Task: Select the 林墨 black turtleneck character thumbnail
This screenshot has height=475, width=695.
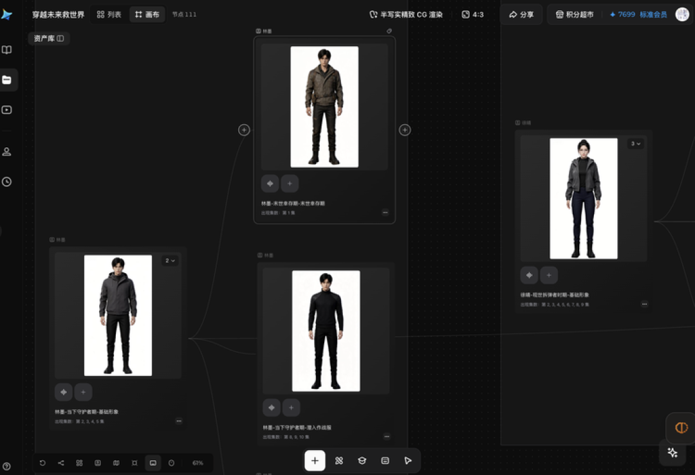Action: coord(326,330)
